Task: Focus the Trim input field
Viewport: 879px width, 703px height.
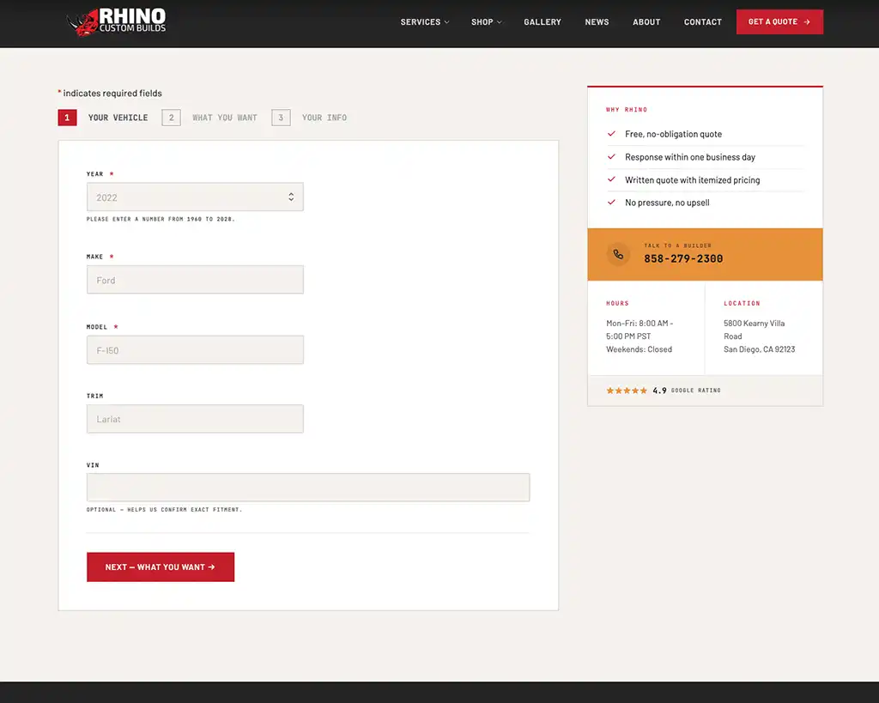Action: click(195, 419)
